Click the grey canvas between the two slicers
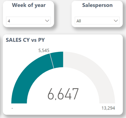 tap(63, 14)
